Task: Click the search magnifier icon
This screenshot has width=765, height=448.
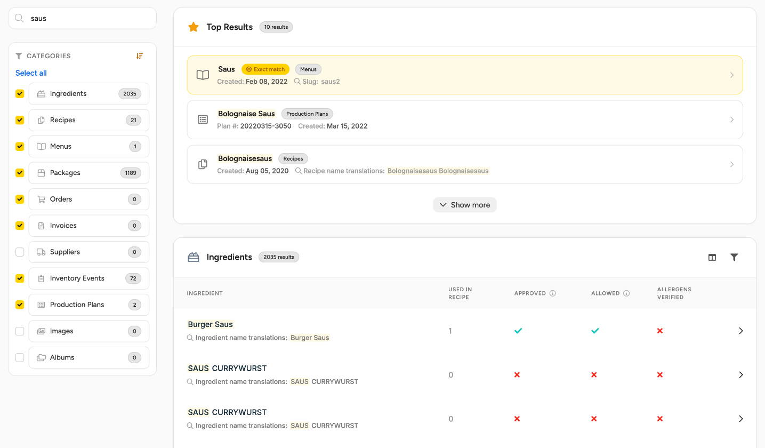Action: [19, 18]
